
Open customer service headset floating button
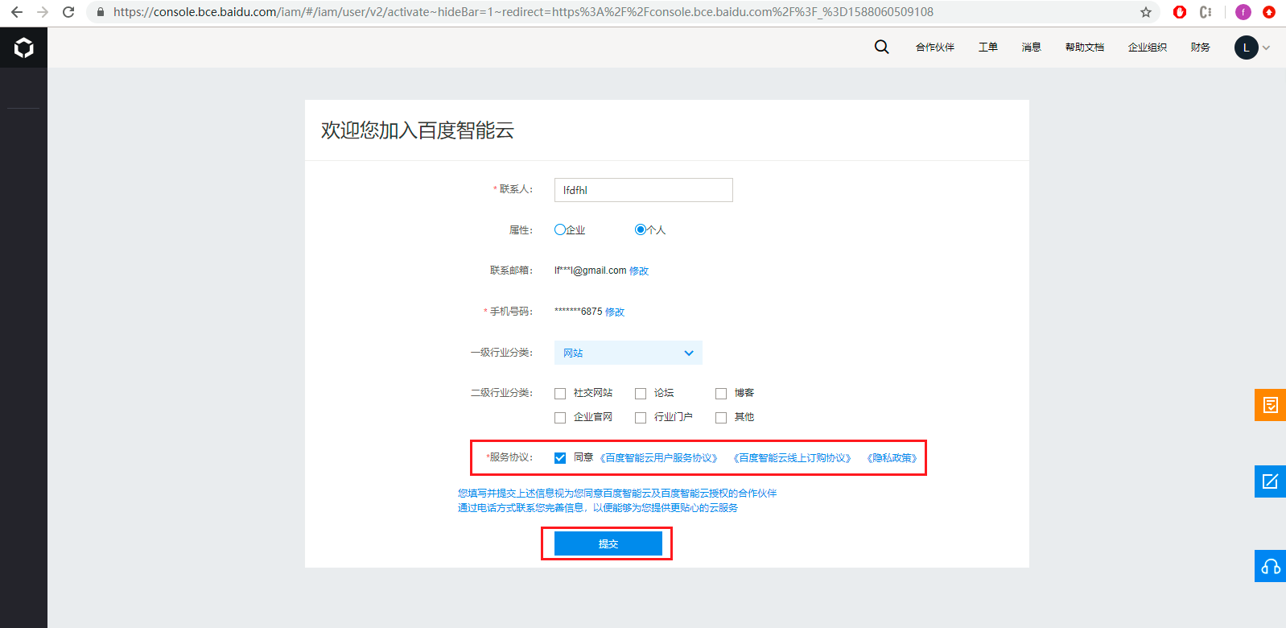tap(1270, 566)
